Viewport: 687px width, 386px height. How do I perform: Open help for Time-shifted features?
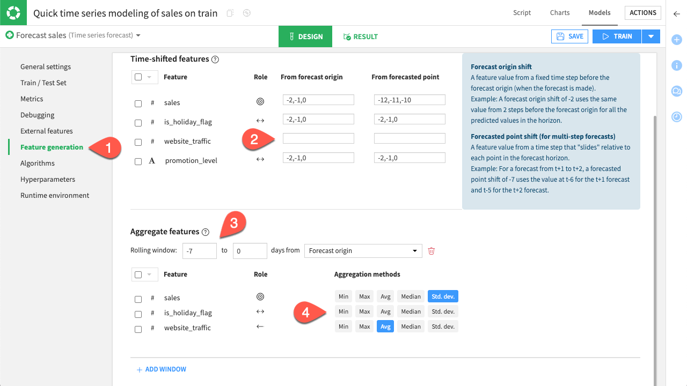[215, 60]
